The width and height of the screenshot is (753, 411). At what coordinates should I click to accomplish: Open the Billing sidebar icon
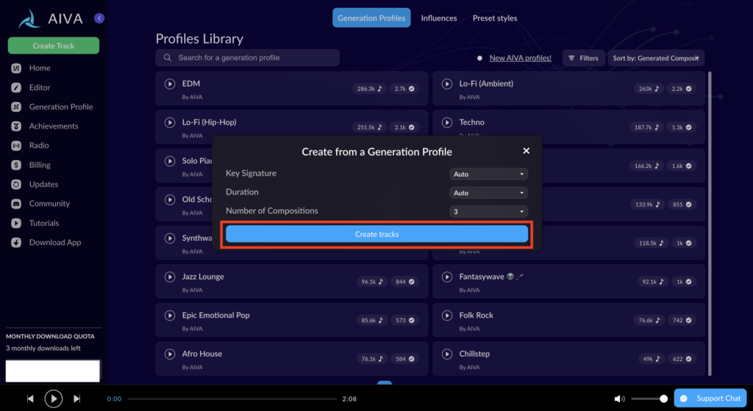coord(15,165)
